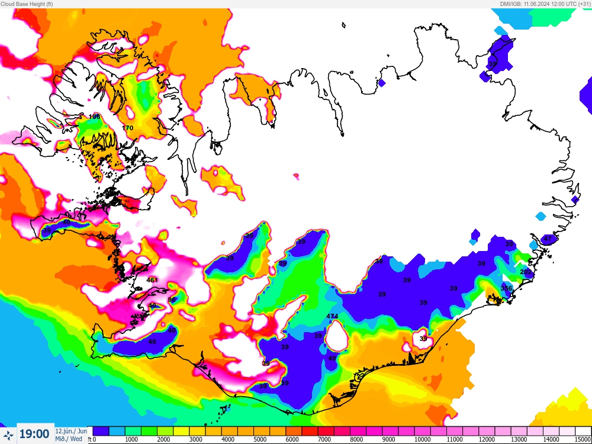Click the 202 cloud base value on map

click(526, 272)
